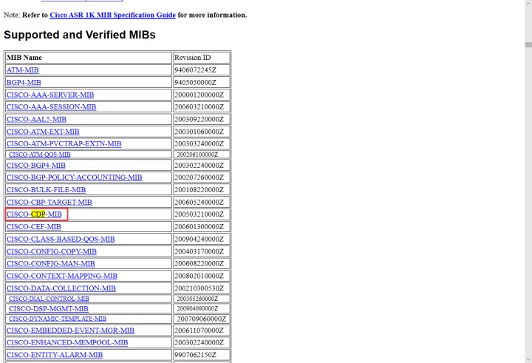Open the CISCO-ENTITY-ALARM-MIB link
This screenshot has width=532, height=363.
55,355
